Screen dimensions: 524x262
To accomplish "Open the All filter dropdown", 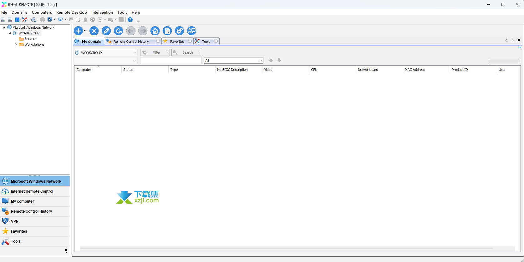I will coord(233,61).
